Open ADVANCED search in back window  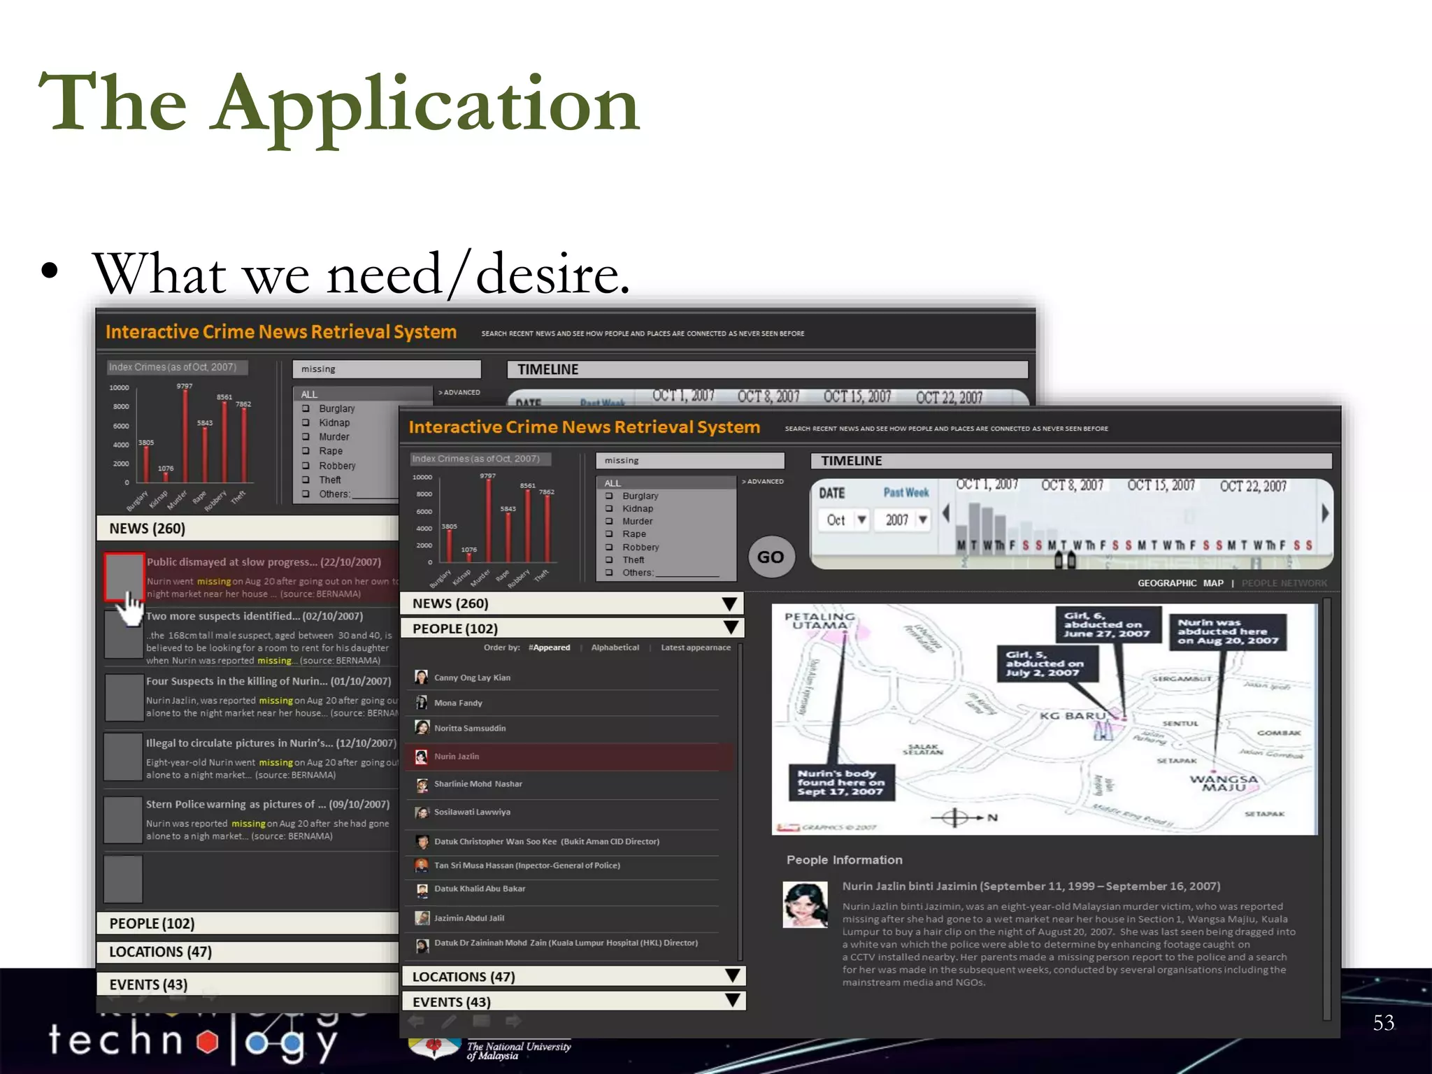[459, 392]
